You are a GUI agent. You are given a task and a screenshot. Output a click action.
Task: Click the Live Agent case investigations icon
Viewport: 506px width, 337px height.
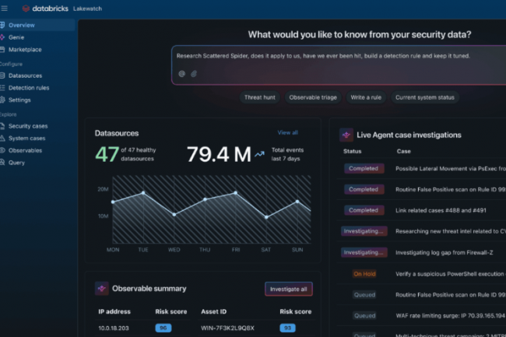pos(346,135)
